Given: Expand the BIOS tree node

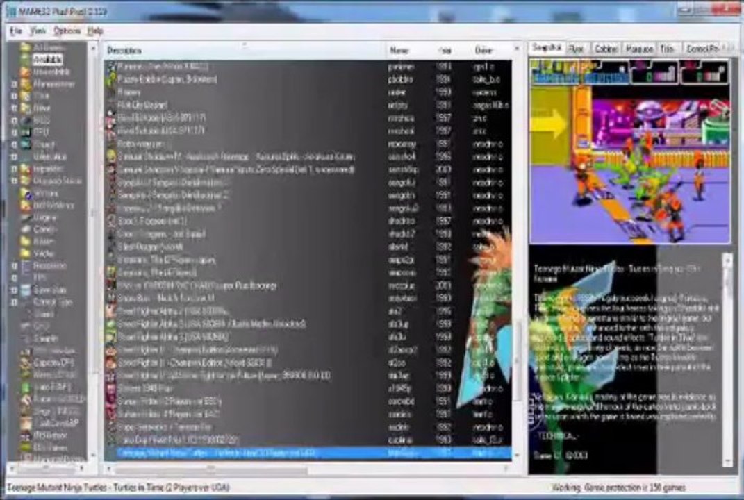Looking at the screenshot, I should (x=14, y=120).
